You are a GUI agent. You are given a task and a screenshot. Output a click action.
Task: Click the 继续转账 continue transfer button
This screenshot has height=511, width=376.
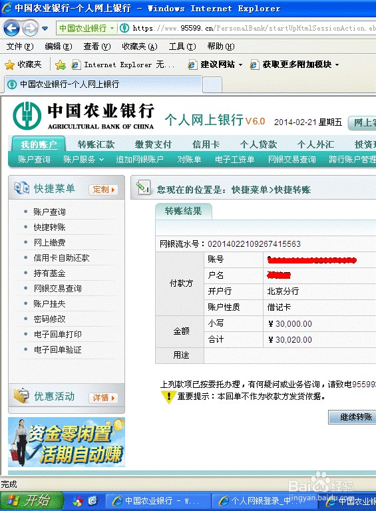click(x=352, y=417)
